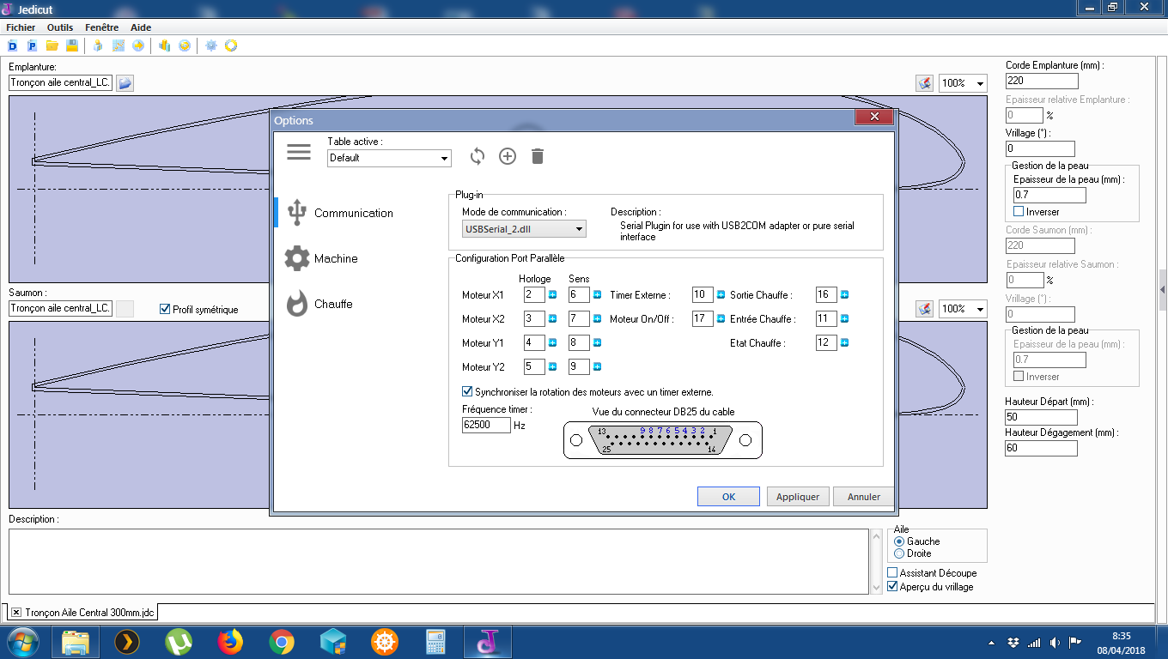Image resolution: width=1168 pixels, height=659 pixels.
Task: Disable external timer motor synchronization checkbox
Action: click(x=468, y=391)
